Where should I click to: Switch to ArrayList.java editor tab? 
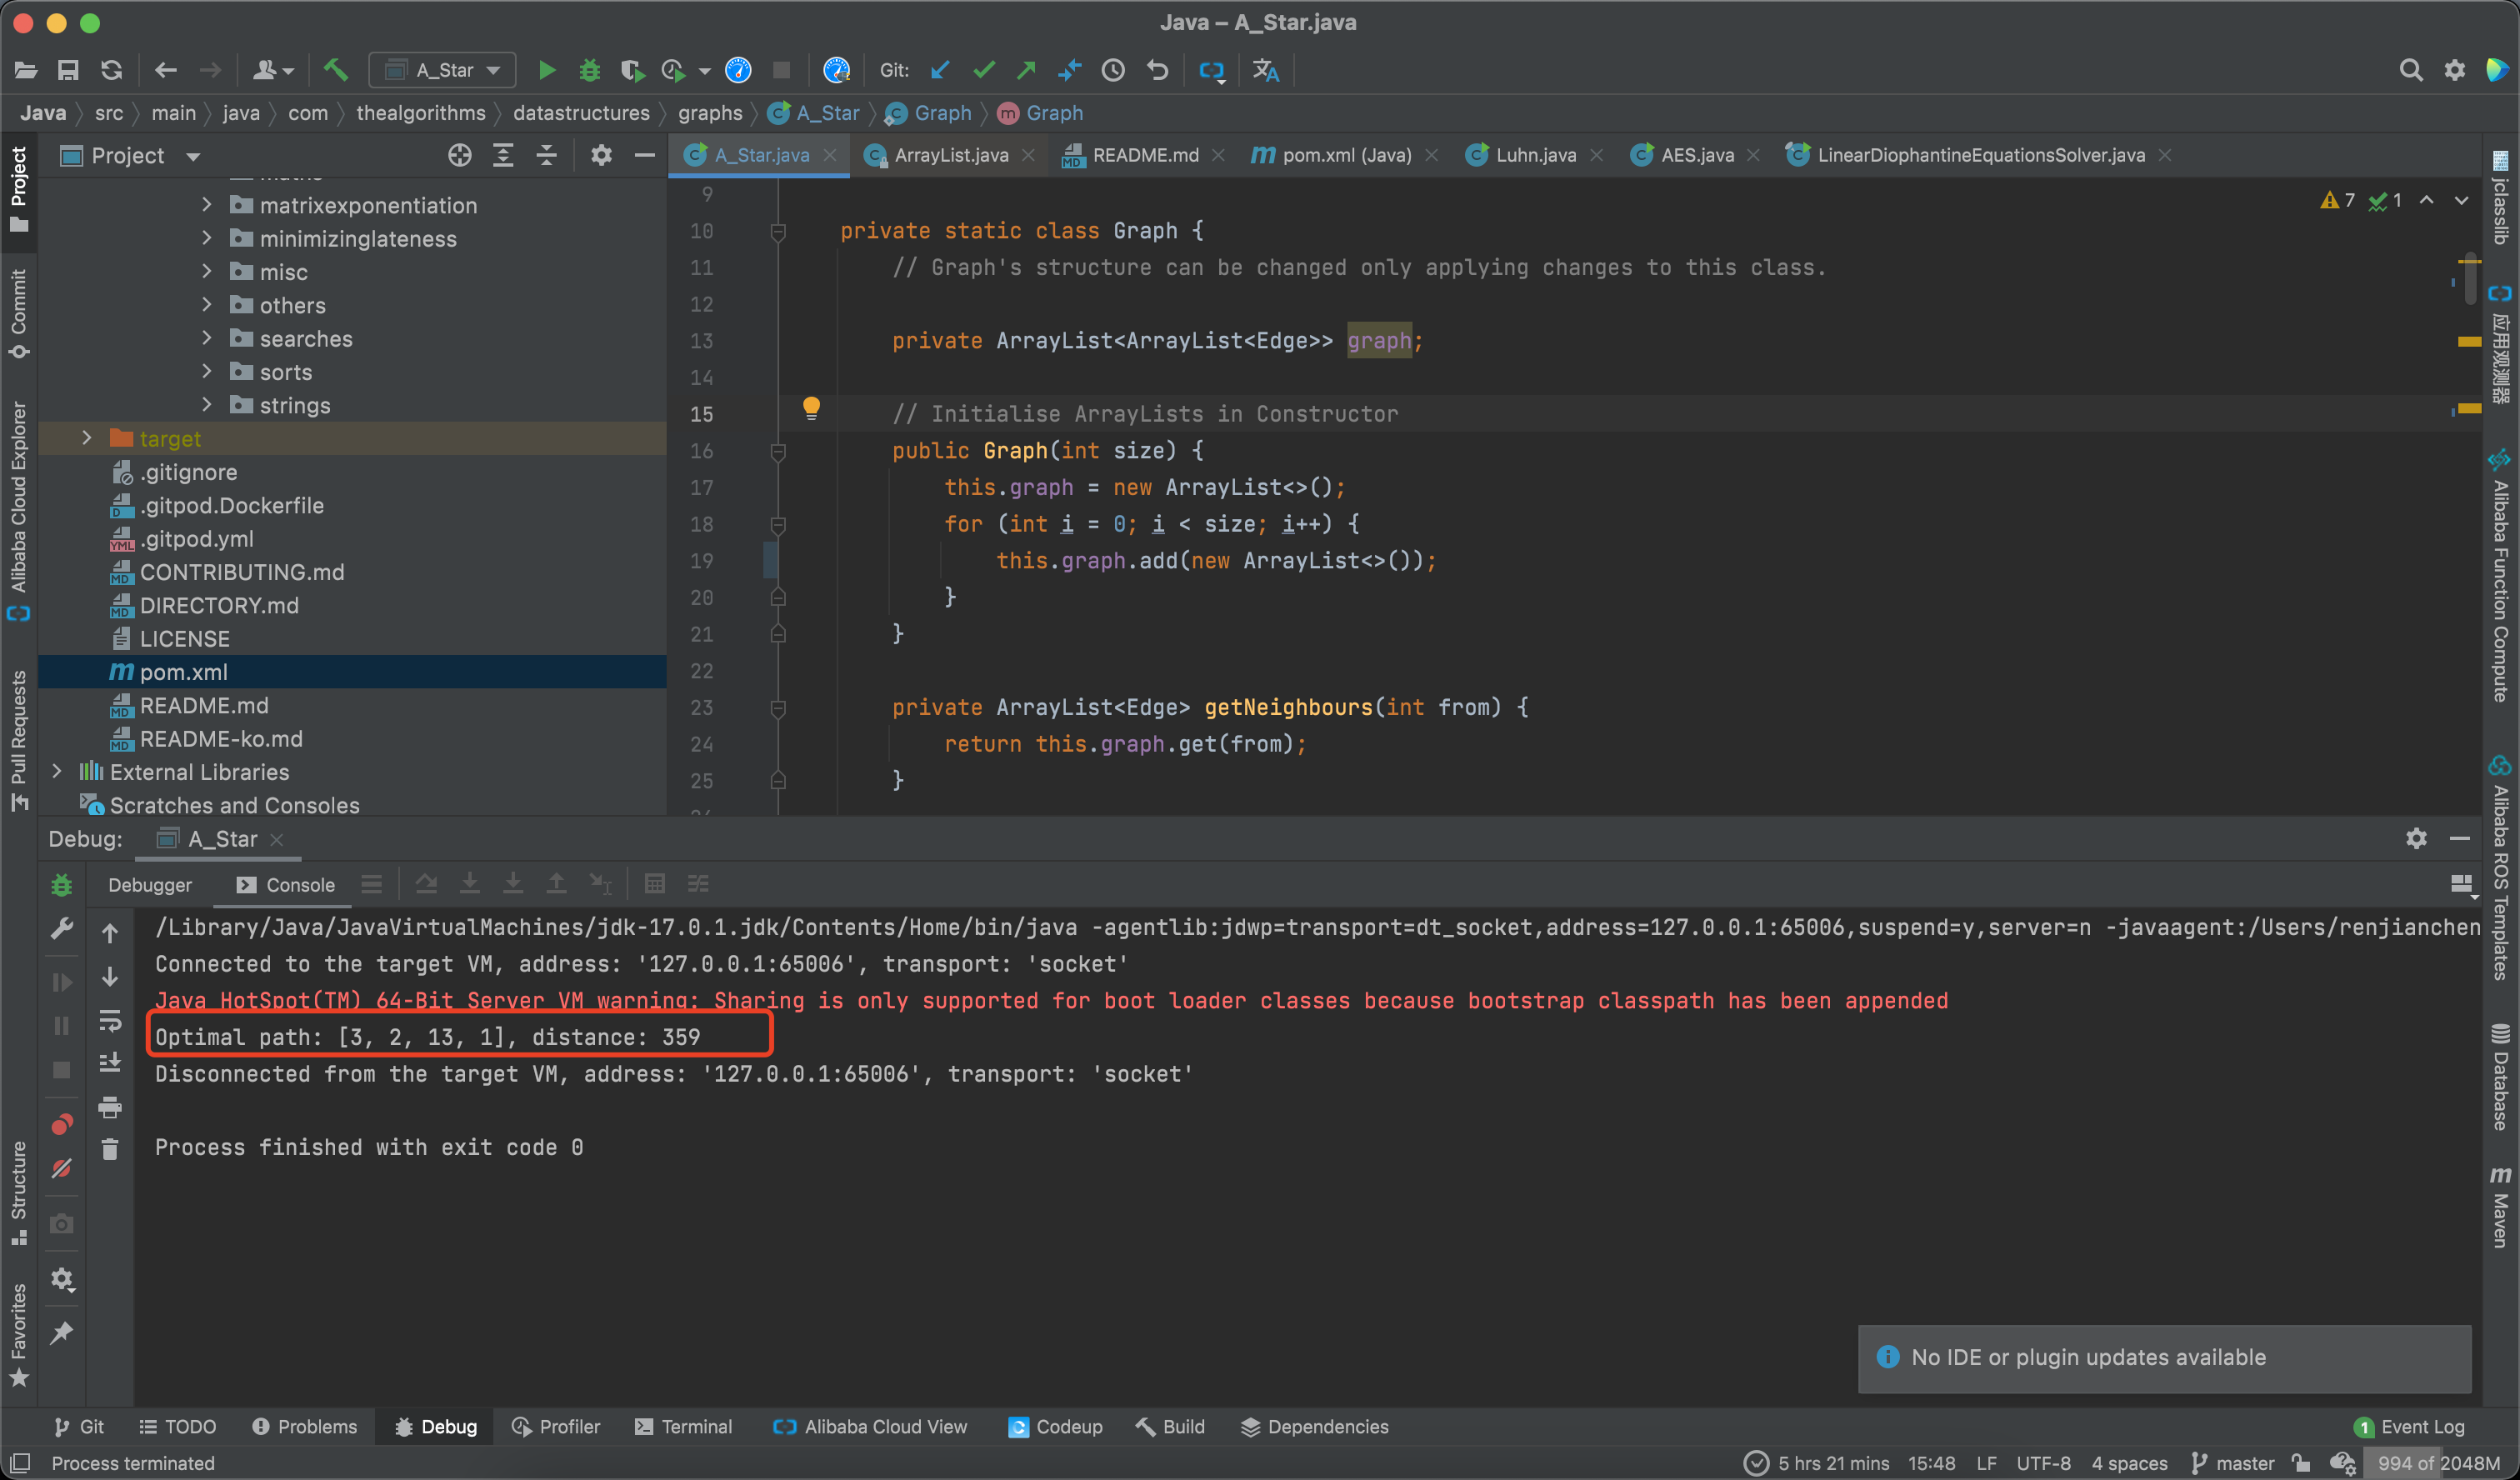[950, 155]
